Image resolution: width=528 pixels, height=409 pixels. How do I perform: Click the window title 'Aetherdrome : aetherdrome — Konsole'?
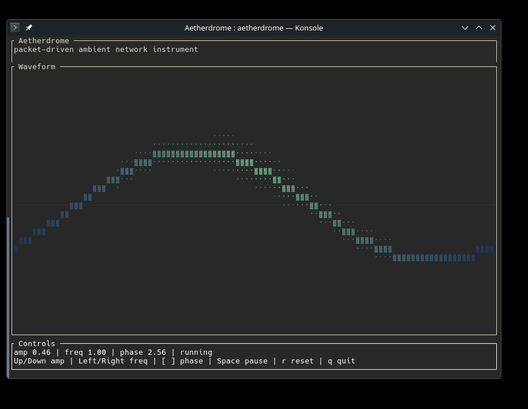pos(253,28)
